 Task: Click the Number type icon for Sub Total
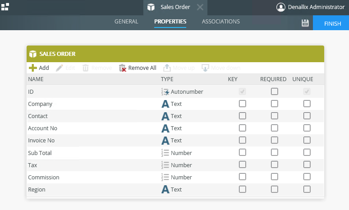pos(165,153)
